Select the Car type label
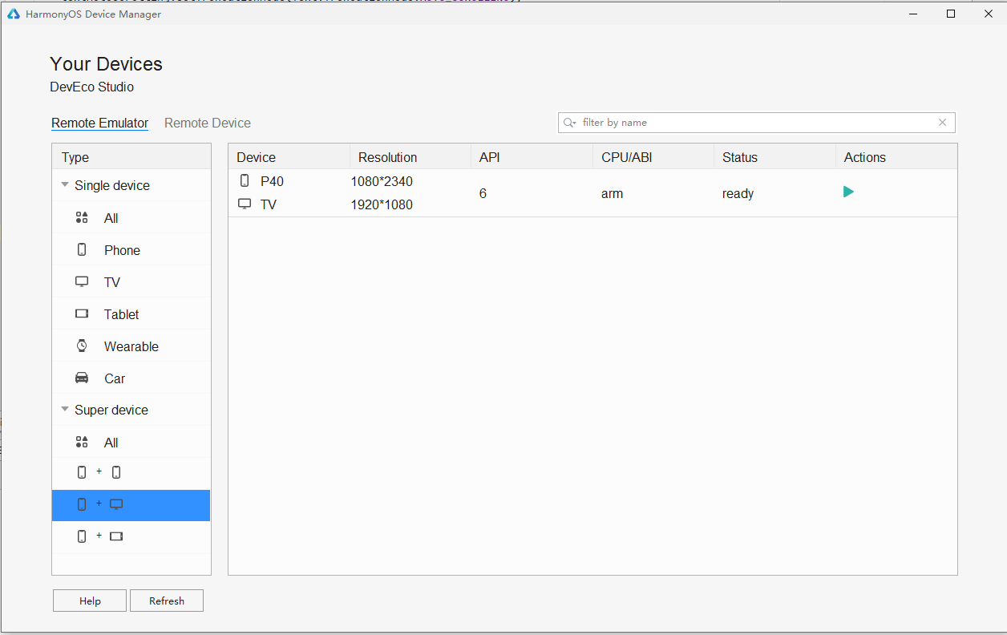Screen dimensions: 1007x635 (x=115, y=378)
